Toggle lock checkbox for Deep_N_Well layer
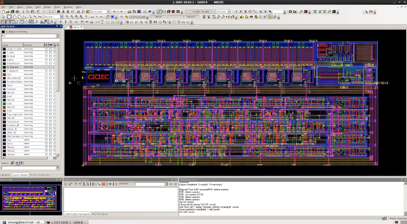Screen dimensions: 407x224 point(46,49)
